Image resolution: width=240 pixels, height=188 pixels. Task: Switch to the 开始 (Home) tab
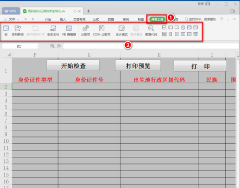coord(48,19)
